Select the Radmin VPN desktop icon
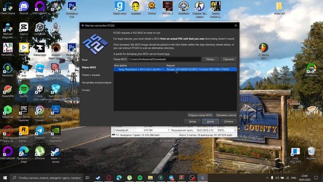The image size is (323, 182). tap(56, 91)
